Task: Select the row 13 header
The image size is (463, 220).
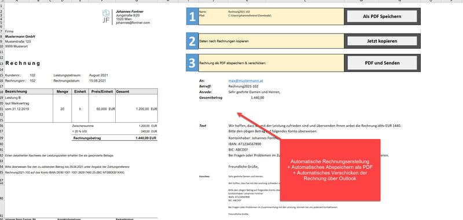Action: pyautogui.click(x=2, y=63)
